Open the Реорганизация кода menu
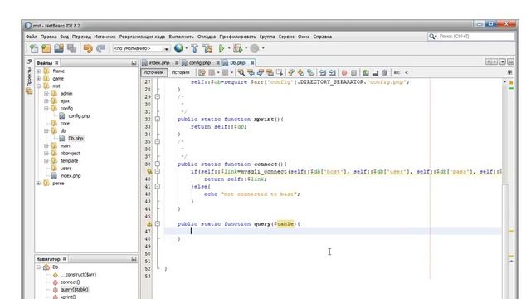The image size is (531, 299). pyautogui.click(x=142, y=37)
